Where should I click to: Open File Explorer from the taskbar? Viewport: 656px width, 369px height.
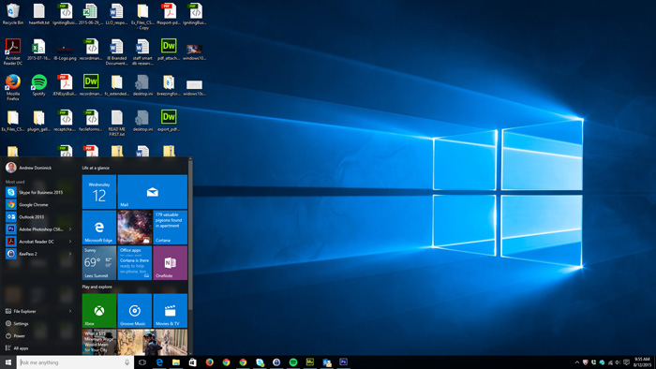(x=176, y=362)
